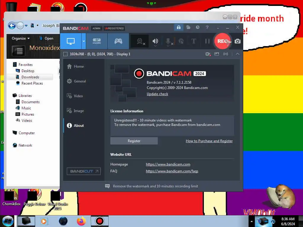This screenshot has height=227, width=303.
Task: Click the UNREGISTERED badge in title bar
Action: click(x=115, y=28)
